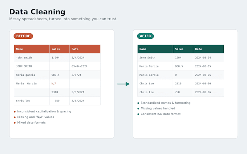The width and height of the screenshot is (247, 154).
Task: Select the JOHN SMITH uppercase cell
Action: pos(32,66)
